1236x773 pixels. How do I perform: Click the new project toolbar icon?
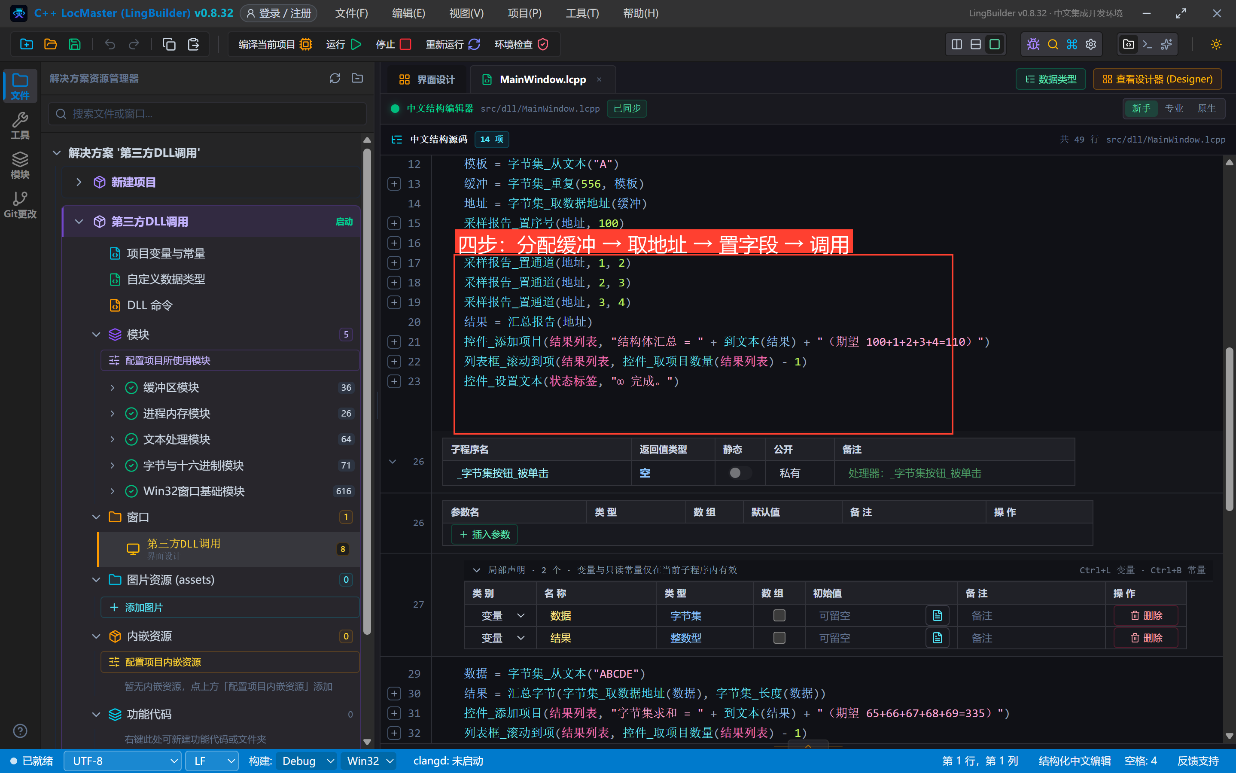pyautogui.click(x=27, y=45)
